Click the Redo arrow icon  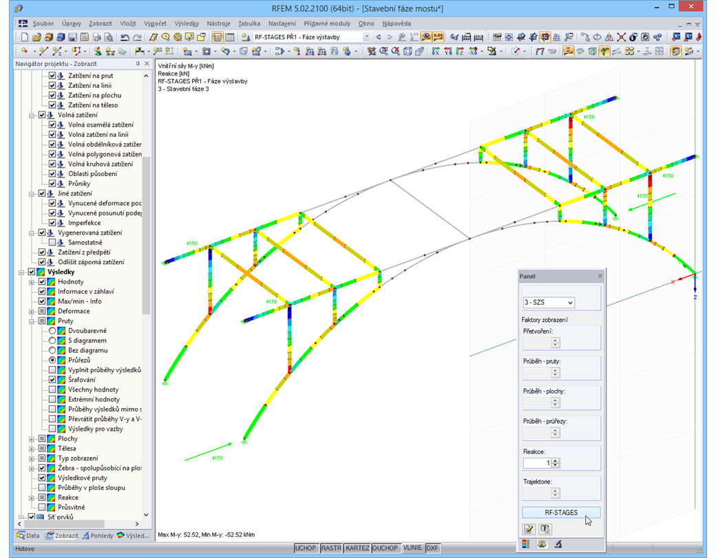[137, 37]
